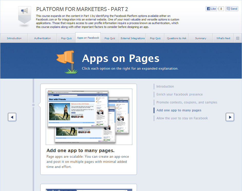This screenshot has height=191, width=242.
Task: Click the like count bubble showing 8
Action: click(x=221, y=9)
